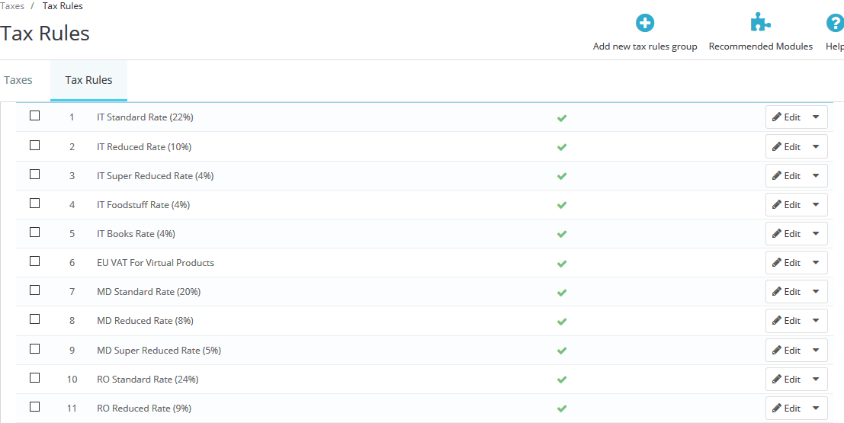
Task: Tick the IT Super Reduced Rate (4%) checkbox
Action: [x=34, y=174]
